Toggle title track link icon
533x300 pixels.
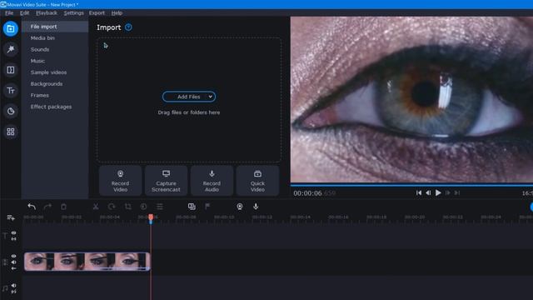pos(13,239)
